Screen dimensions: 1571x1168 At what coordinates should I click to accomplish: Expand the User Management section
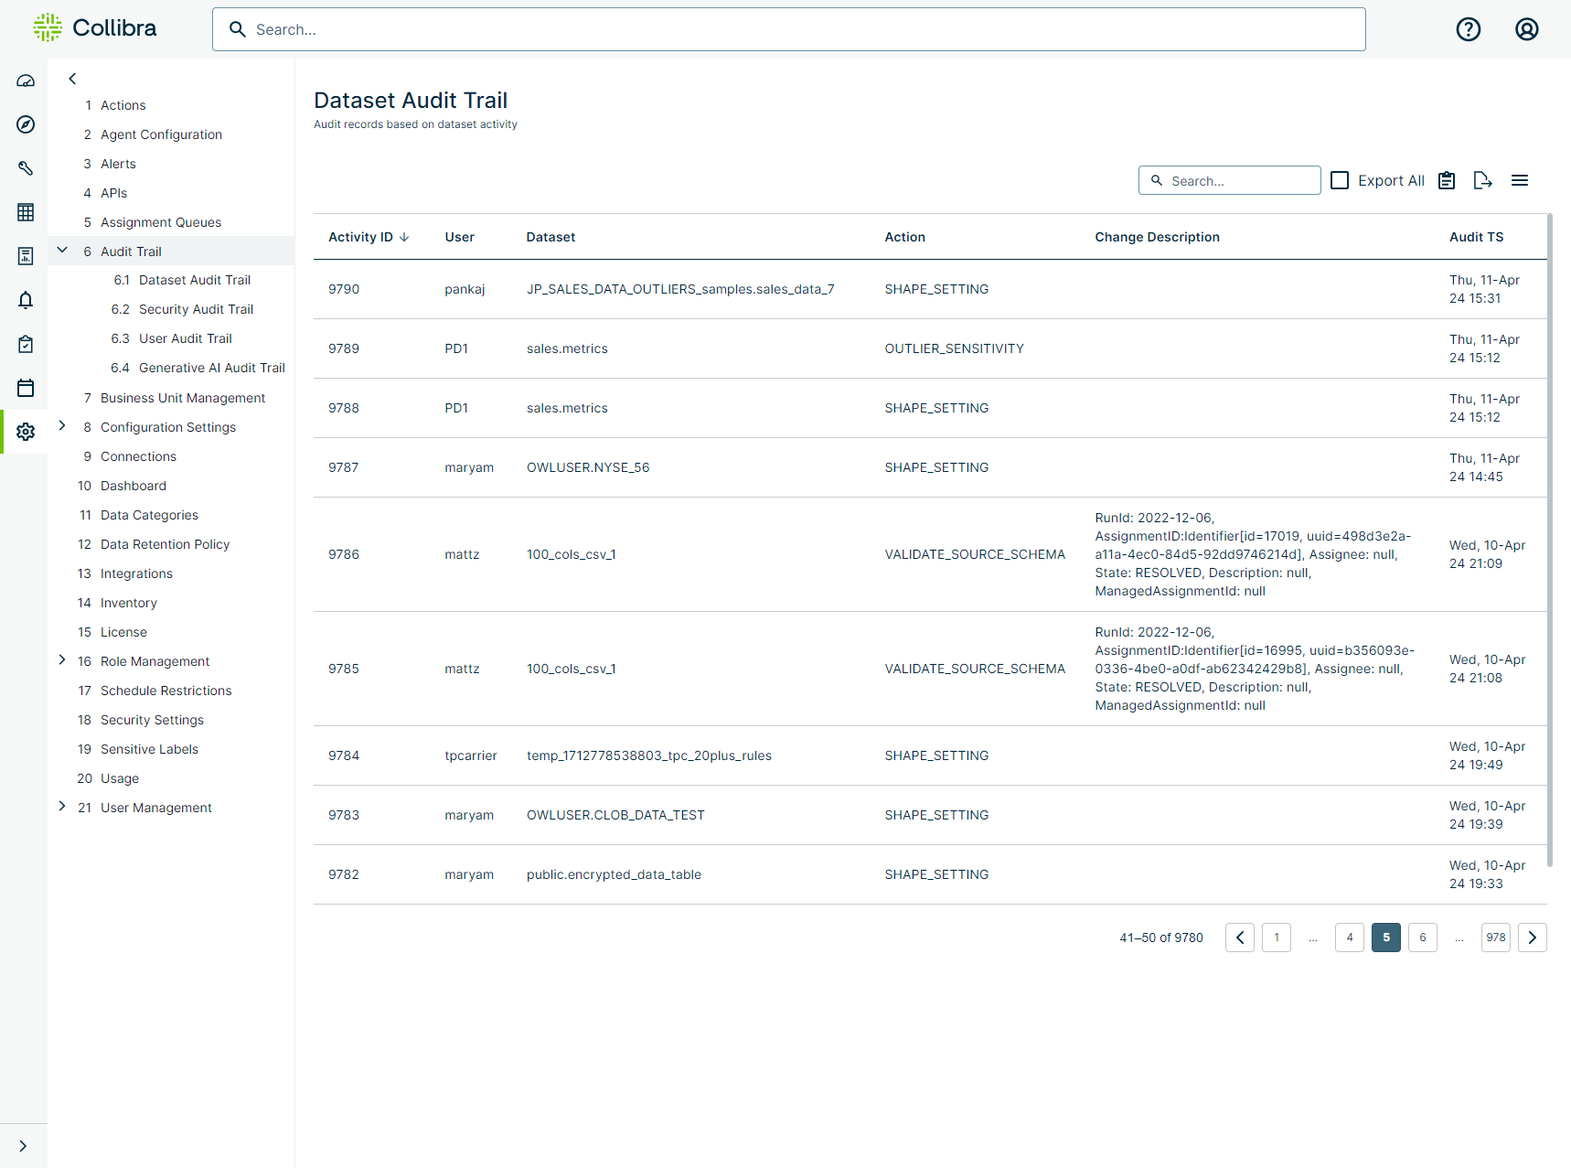(62, 806)
